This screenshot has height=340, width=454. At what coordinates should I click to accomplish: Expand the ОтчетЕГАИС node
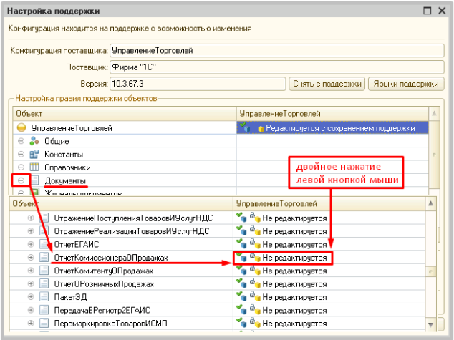[x=31, y=244]
